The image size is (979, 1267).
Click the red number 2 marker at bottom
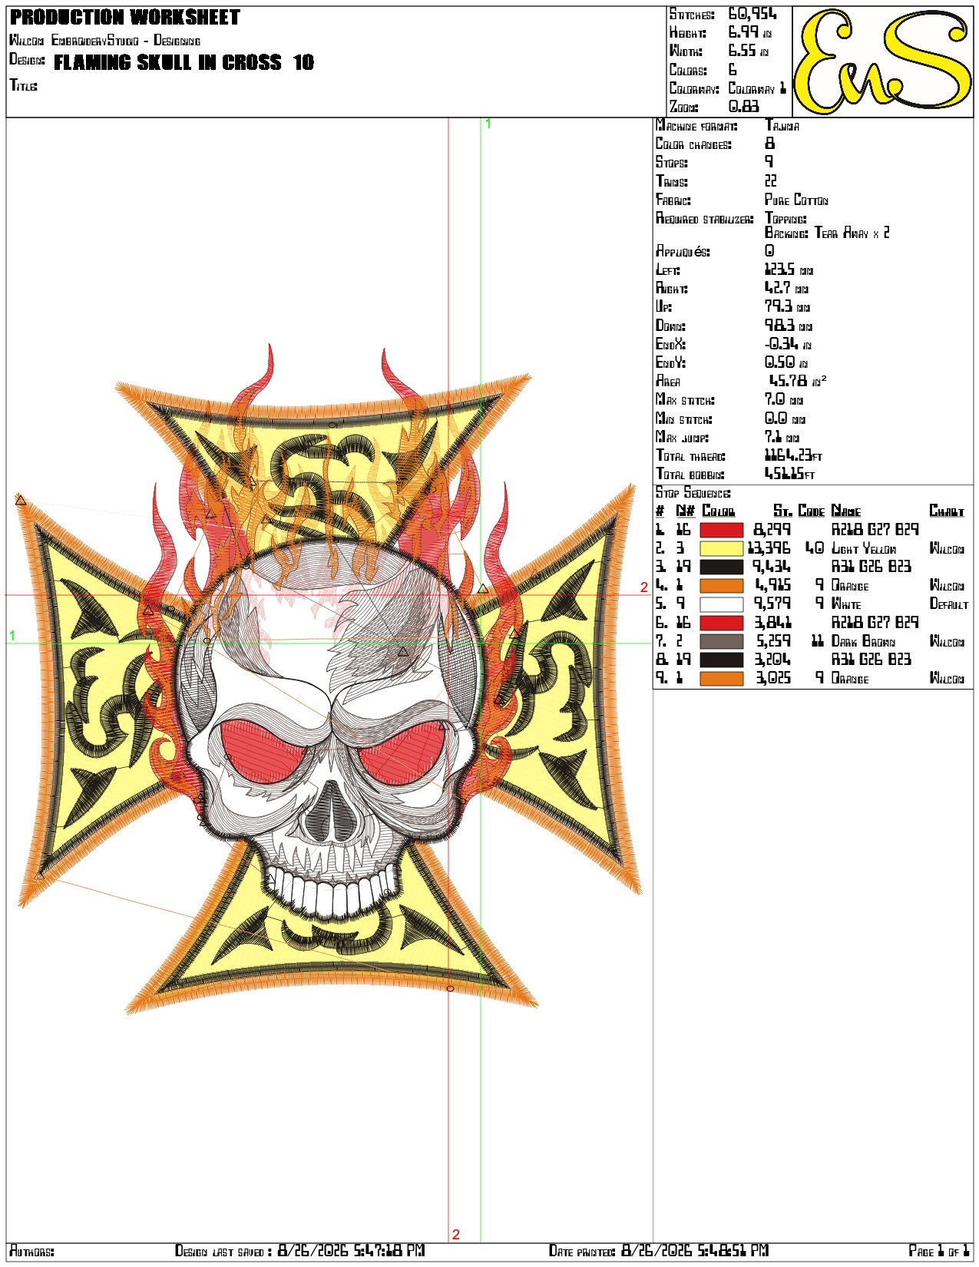(x=455, y=1235)
